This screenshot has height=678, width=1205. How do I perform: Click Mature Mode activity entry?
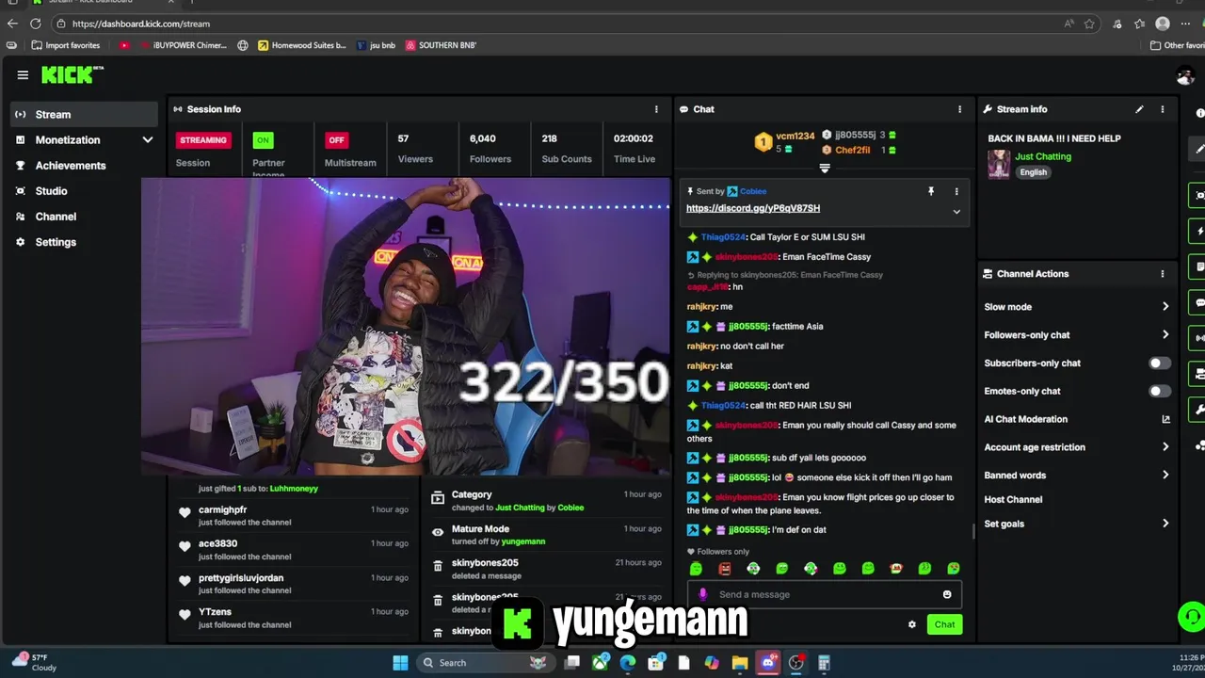(x=546, y=535)
